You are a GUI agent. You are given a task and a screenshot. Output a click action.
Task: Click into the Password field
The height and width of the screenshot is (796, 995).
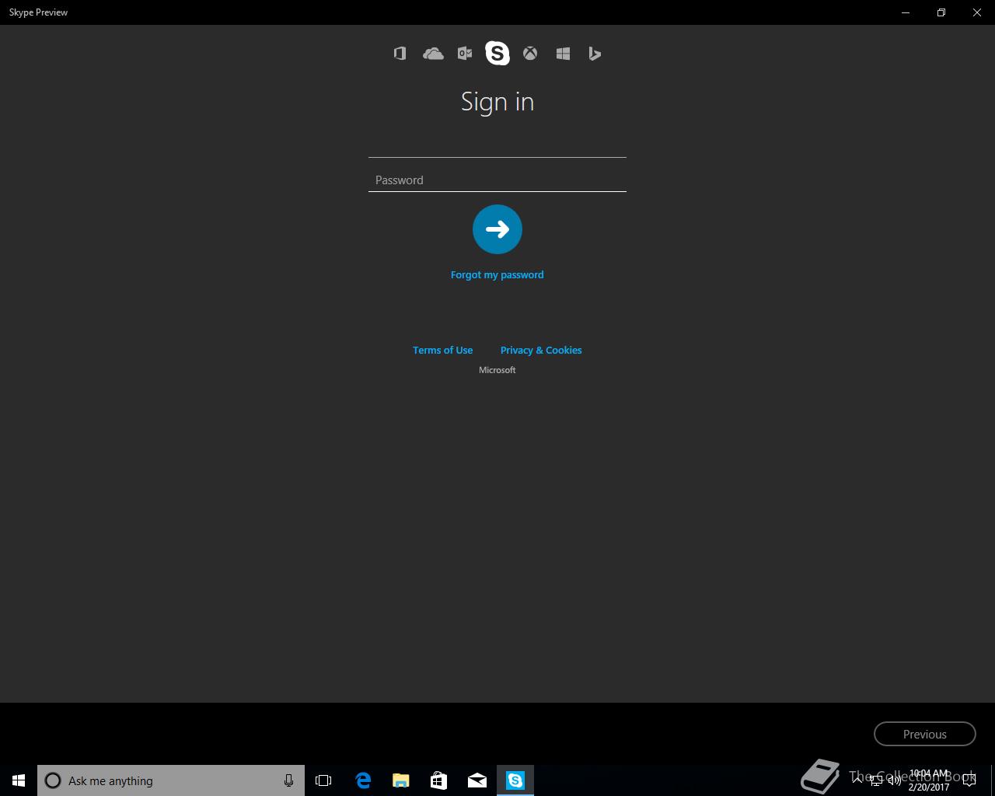tap(497, 180)
